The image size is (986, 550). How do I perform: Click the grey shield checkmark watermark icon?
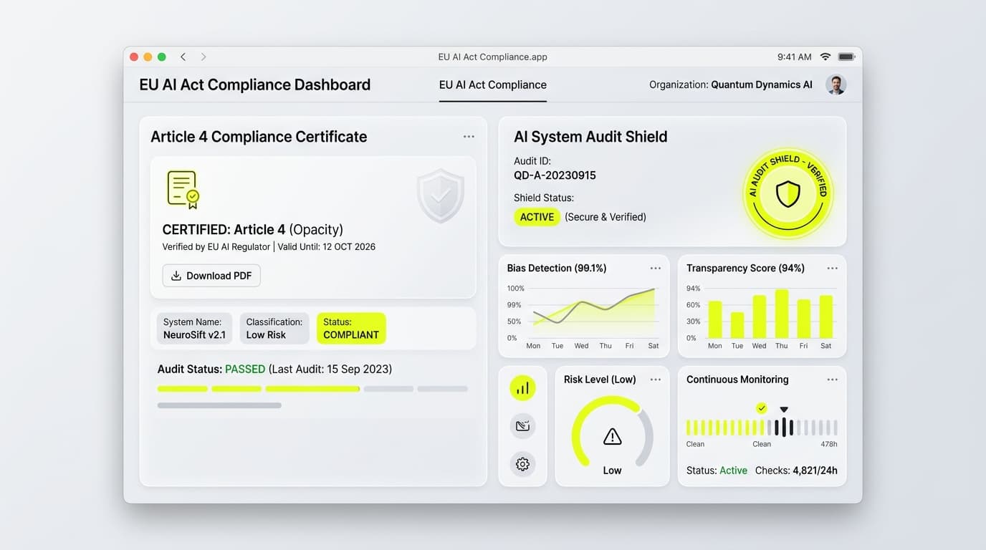[441, 196]
